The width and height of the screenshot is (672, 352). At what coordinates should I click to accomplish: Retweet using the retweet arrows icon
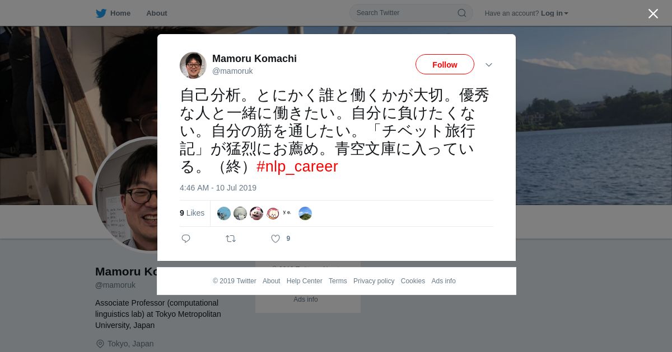point(231,239)
